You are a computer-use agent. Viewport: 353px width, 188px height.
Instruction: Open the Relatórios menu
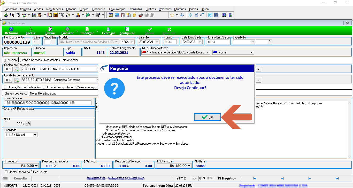165,9
